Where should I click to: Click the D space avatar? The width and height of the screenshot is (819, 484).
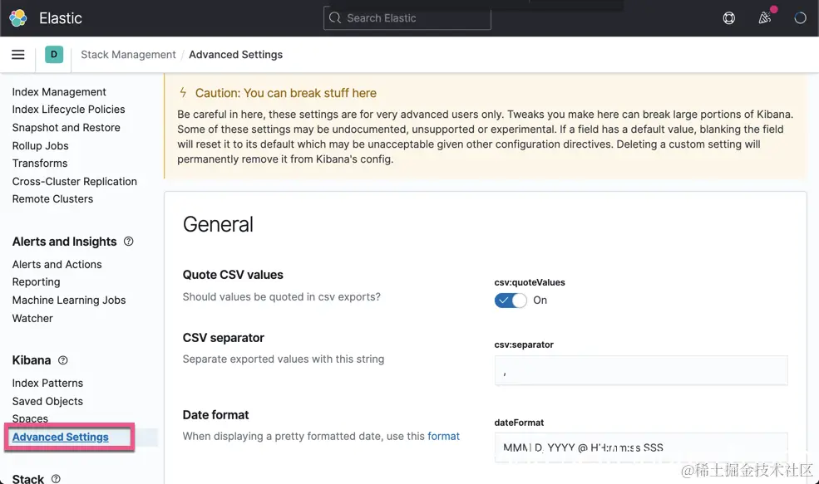54,55
